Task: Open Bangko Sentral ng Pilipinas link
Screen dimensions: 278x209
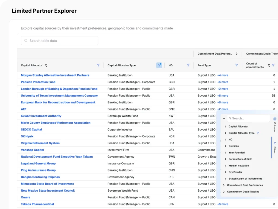Action: coord(40,177)
